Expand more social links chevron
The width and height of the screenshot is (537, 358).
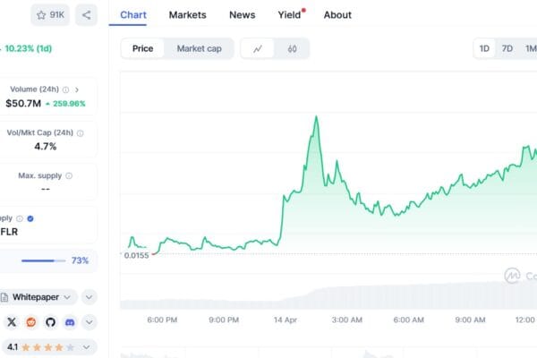[89, 322]
